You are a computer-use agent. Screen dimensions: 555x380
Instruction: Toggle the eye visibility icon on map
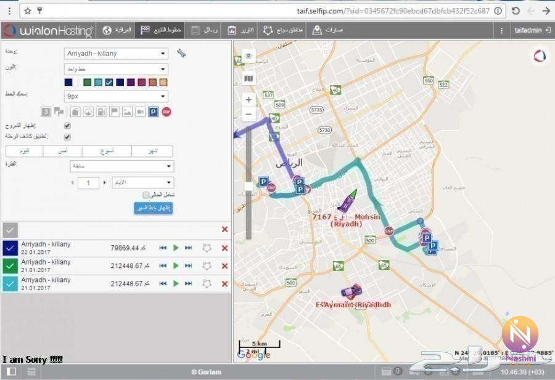coord(249,56)
